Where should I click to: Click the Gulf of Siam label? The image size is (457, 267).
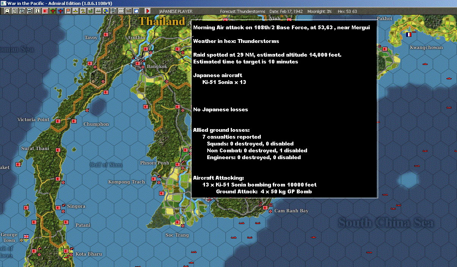106,165
